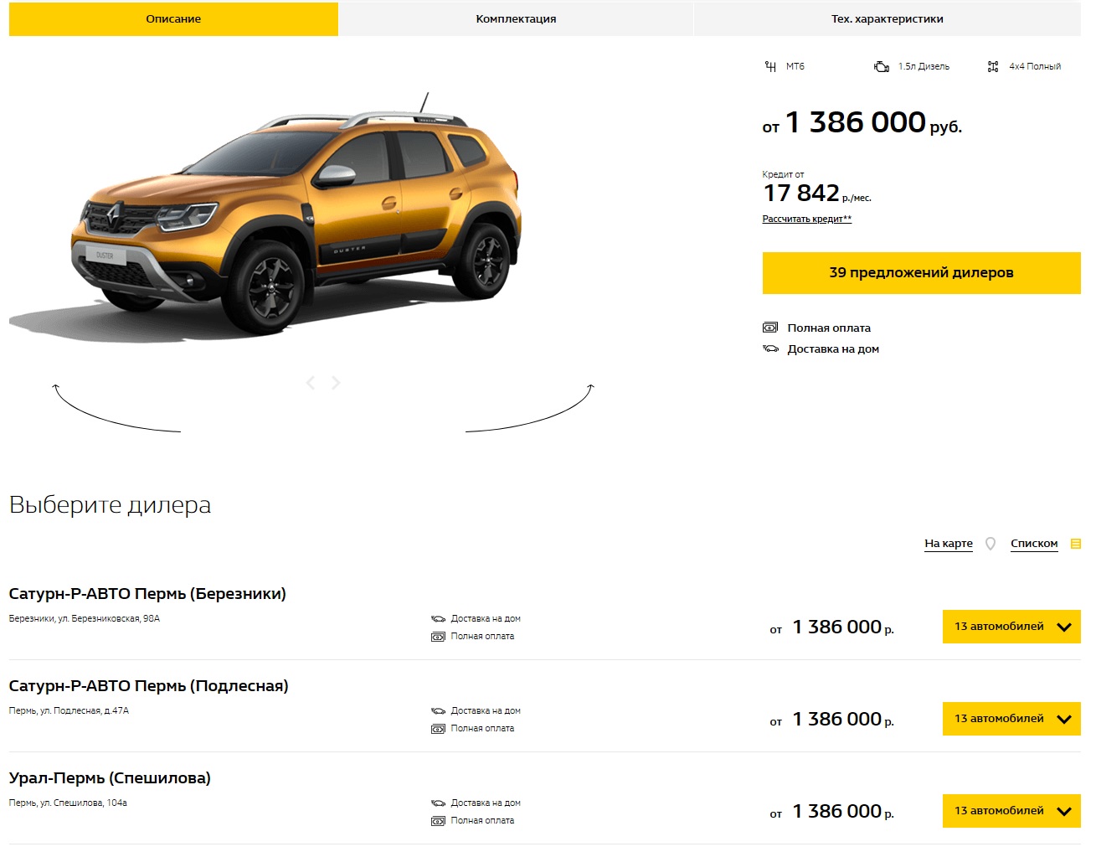This screenshot has width=1096, height=852.
Task: Click delivery icon in Березники row
Action: (438, 619)
